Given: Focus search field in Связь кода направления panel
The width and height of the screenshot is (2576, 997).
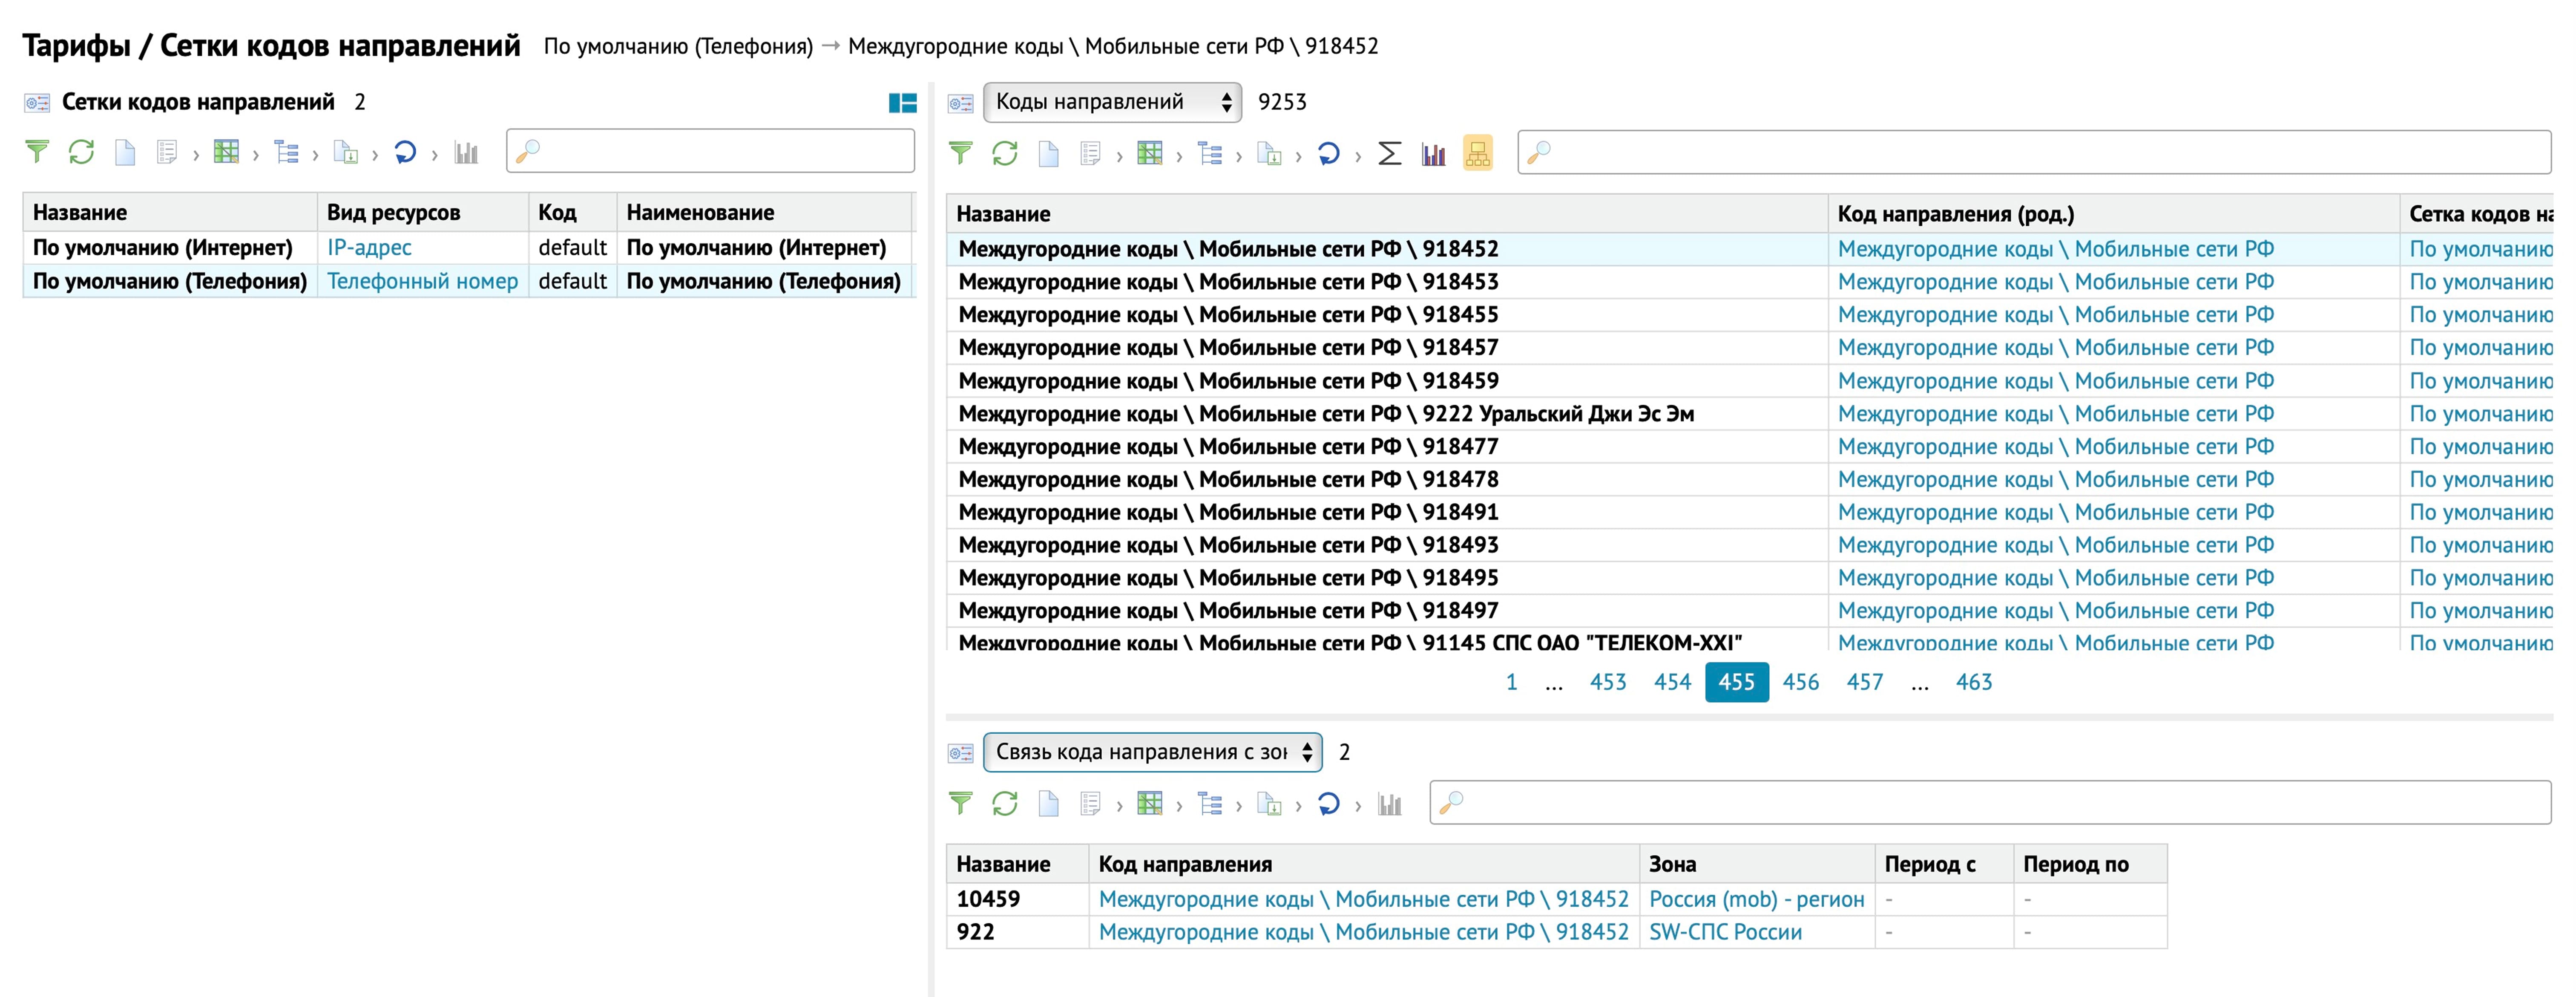Looking at the screenshot, I should coord(1990,802).
